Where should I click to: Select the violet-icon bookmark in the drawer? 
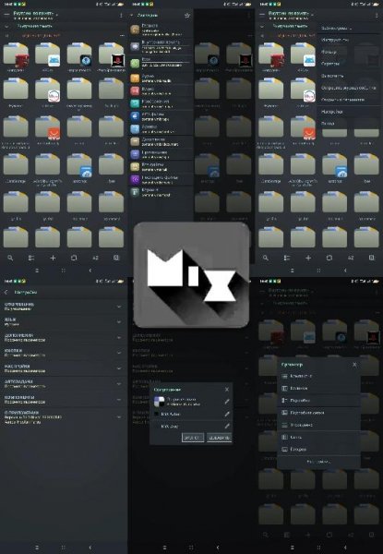point(161,180)
